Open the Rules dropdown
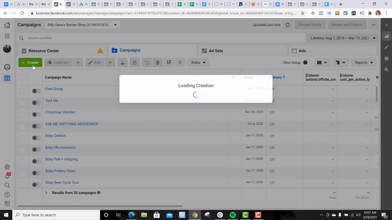 (x=198, y=63)
